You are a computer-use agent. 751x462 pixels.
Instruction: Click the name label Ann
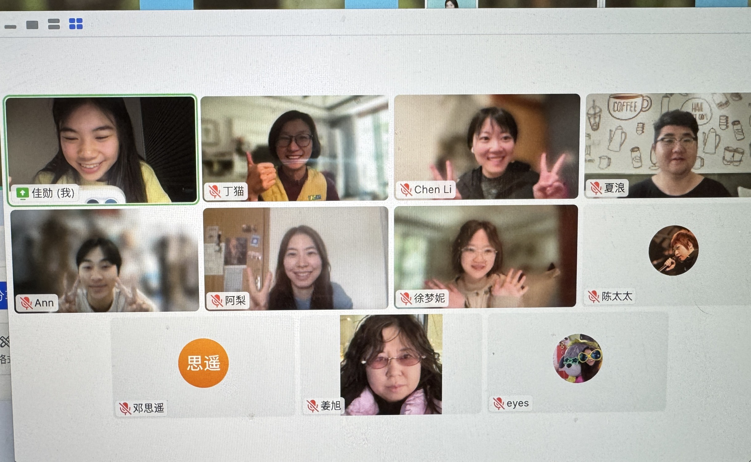tap(44, 303)
